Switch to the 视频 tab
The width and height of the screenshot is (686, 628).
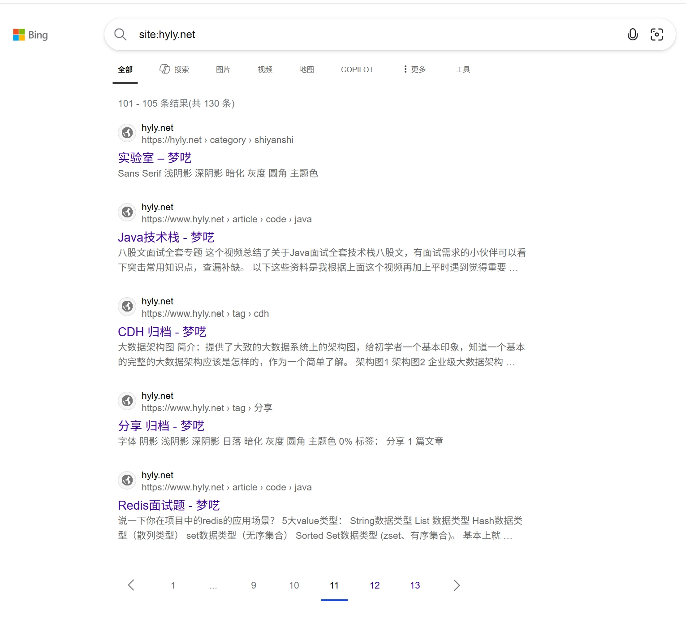[x=265, y=69]
